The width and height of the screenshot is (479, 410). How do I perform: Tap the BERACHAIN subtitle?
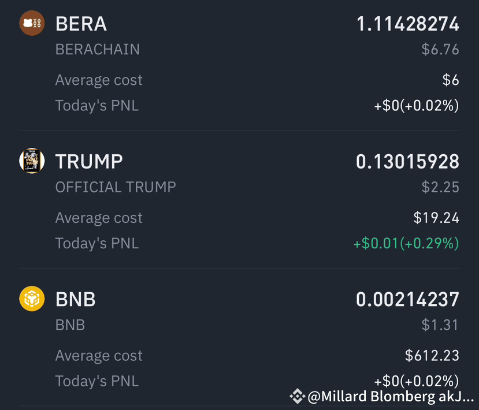pos(98,50)
